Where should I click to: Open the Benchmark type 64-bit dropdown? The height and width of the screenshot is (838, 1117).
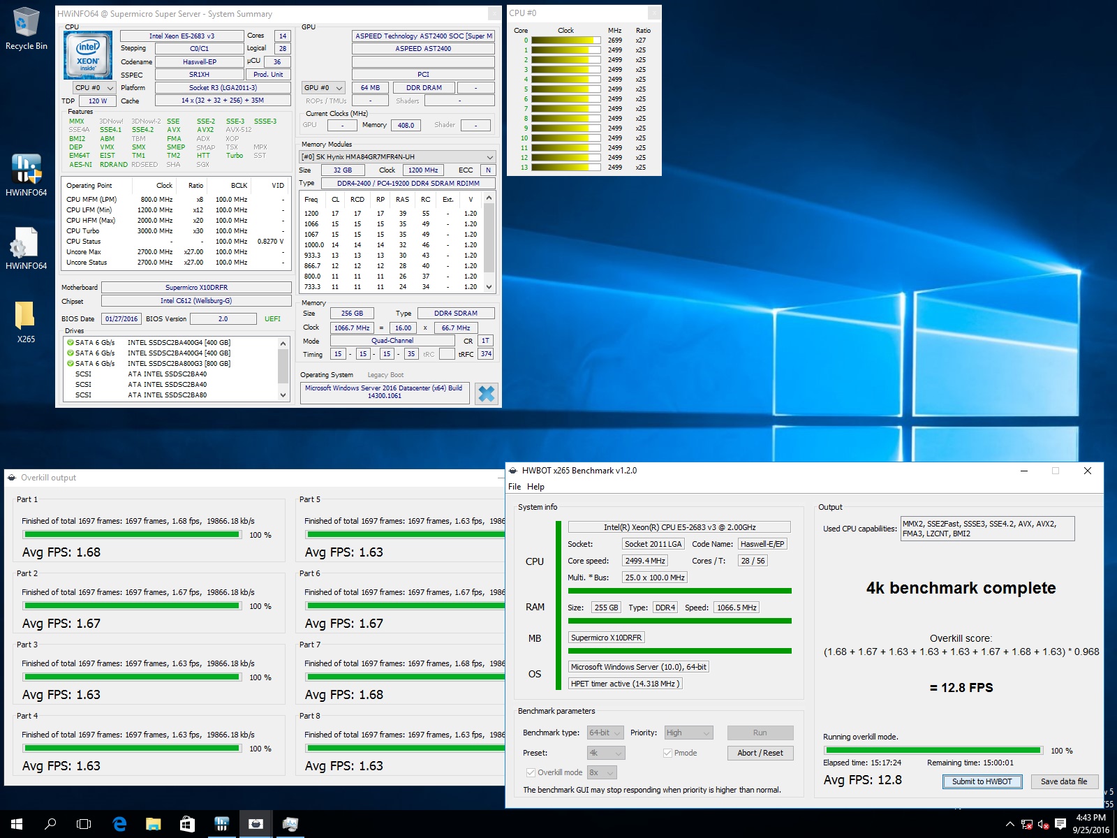(x=605, y=733)
